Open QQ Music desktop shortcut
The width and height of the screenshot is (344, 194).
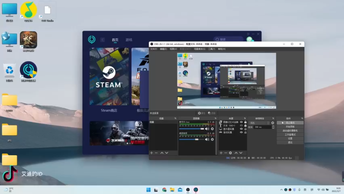28,12
